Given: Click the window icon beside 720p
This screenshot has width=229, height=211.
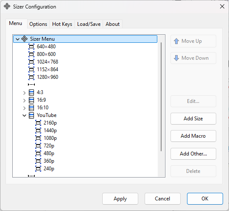Looking at the screenshot, I should (x=38, y=146).
